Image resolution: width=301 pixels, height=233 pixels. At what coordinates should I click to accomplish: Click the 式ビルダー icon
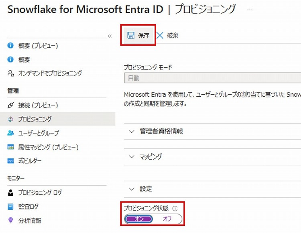[11, 161]
